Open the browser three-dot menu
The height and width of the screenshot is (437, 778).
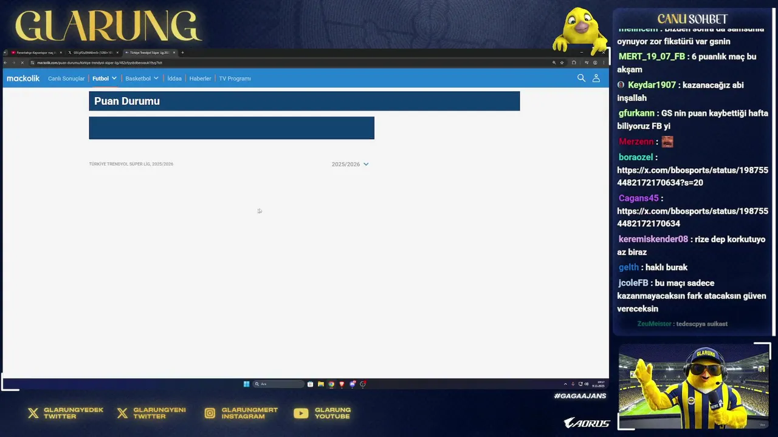(604, 63)
